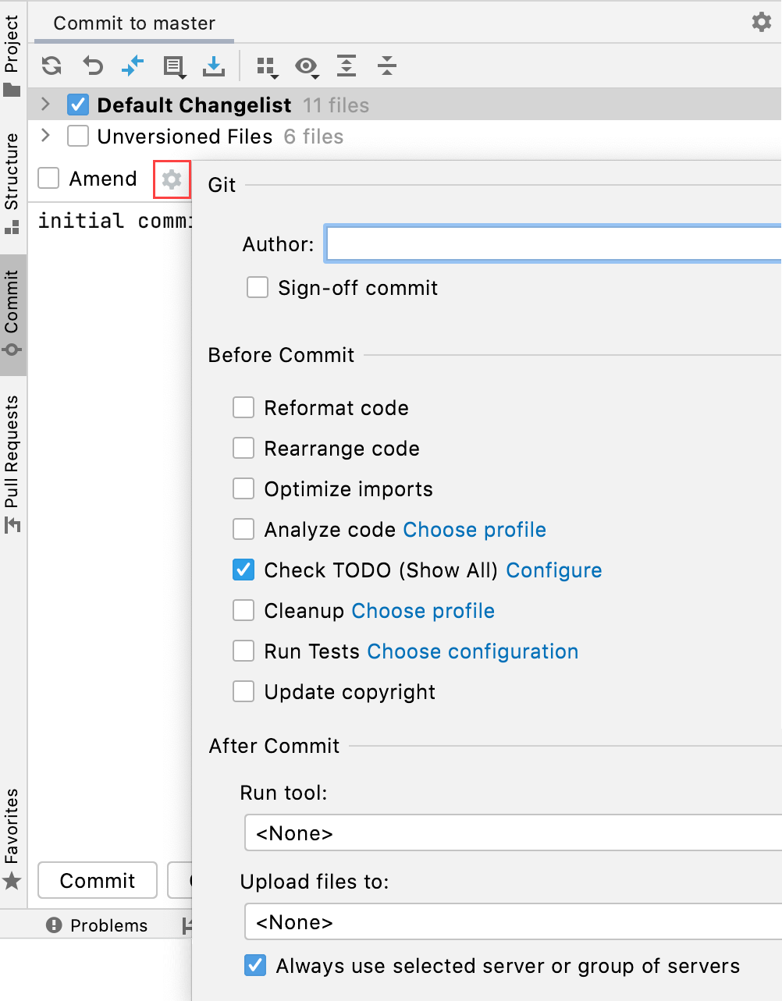The width and height of the screenshot is (782, 1001).
Task: Enable the Reformat code option
Action: 243,407
